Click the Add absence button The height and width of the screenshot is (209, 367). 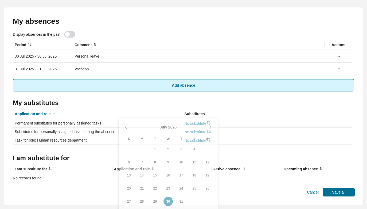(183, 85)
